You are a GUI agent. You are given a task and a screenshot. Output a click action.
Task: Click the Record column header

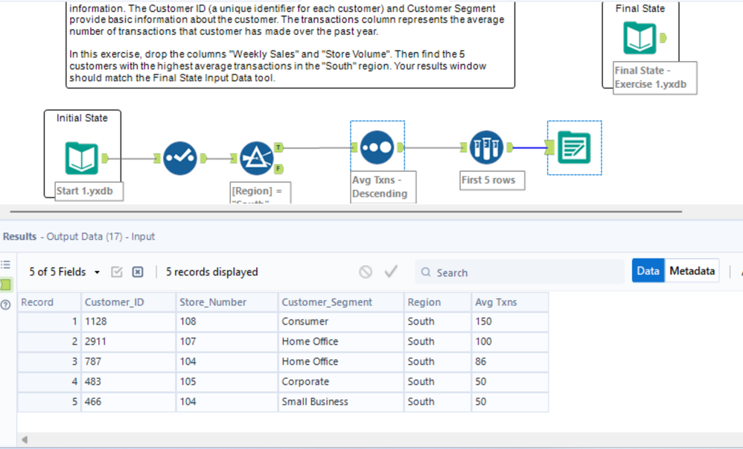[49, 302]
